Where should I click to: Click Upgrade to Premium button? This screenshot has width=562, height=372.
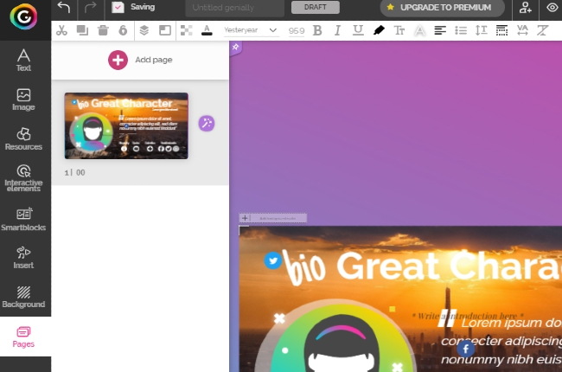click(x=442, y=8)
